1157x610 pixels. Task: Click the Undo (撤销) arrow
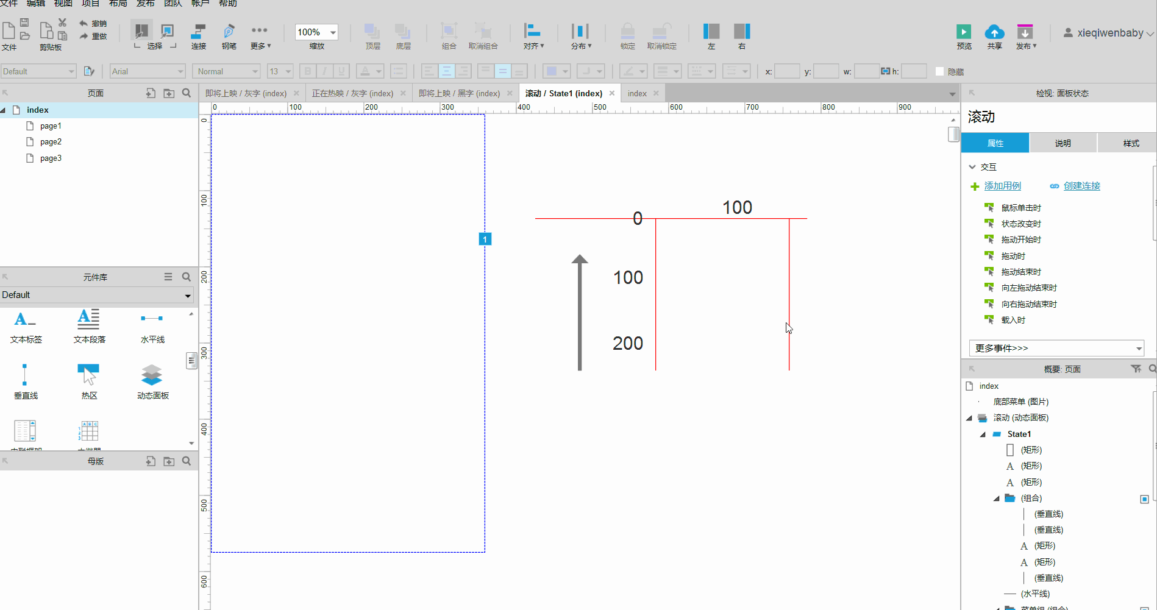(x=84, y=23)
